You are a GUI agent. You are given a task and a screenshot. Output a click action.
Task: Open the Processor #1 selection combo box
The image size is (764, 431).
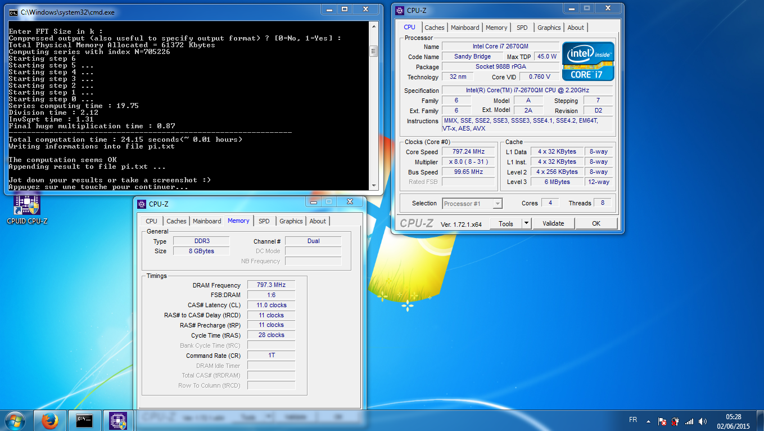click(x=472, y=204)
